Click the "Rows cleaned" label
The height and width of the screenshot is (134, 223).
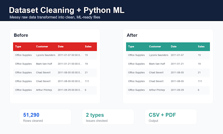[x=33, y=121]
